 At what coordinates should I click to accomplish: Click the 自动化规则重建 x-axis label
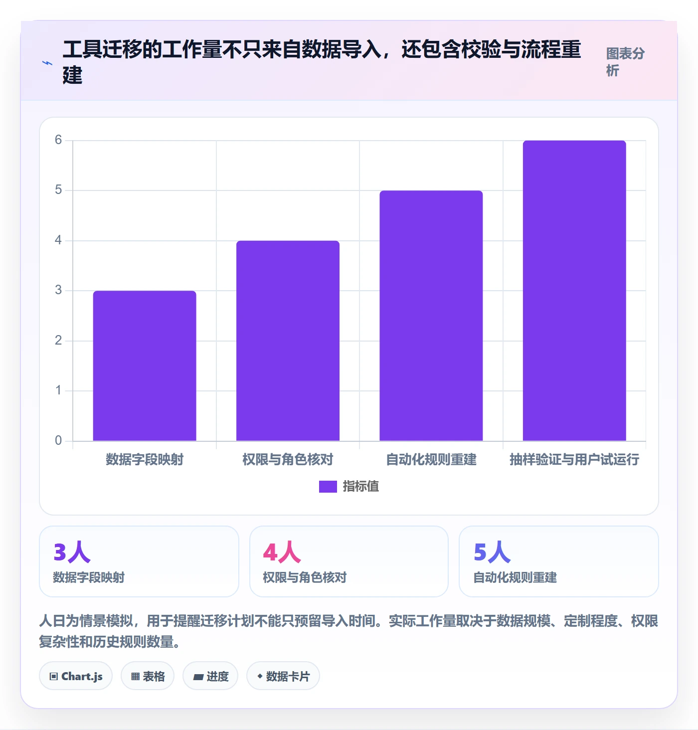pyautogui.click(x=431, y=459)
